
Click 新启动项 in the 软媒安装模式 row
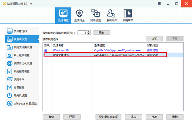152,55
